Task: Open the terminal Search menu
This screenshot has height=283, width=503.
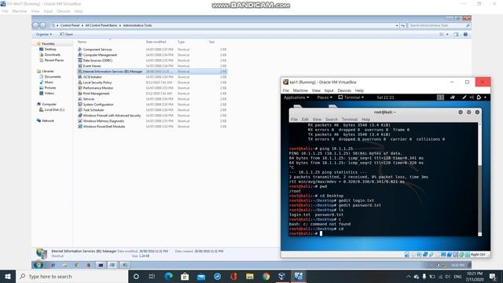Action: pyautogui.click(x=332, y=119)
